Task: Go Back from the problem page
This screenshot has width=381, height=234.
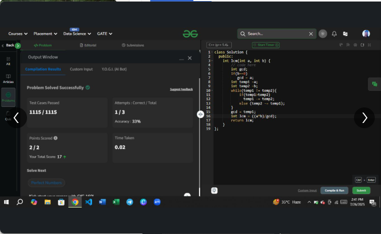Action: (x=8, y=45)
